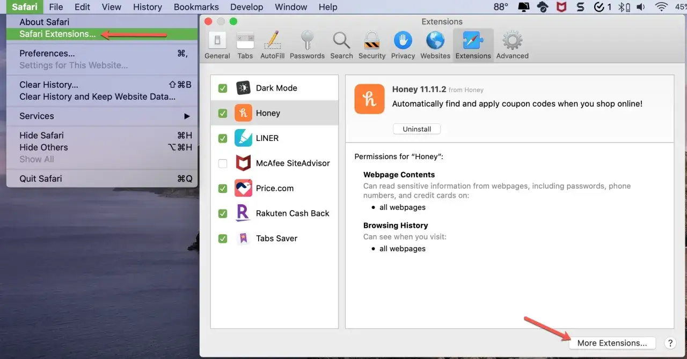The width and height of the screenshot is (687, 359).
Task: Click the Webpage Contents heading
Action: 399,175
